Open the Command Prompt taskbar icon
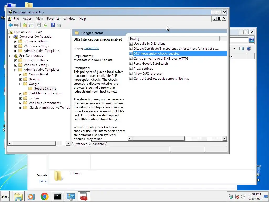The height and width of the screenshot is (202, 269). pyautogui.click(x=58, y=196)
